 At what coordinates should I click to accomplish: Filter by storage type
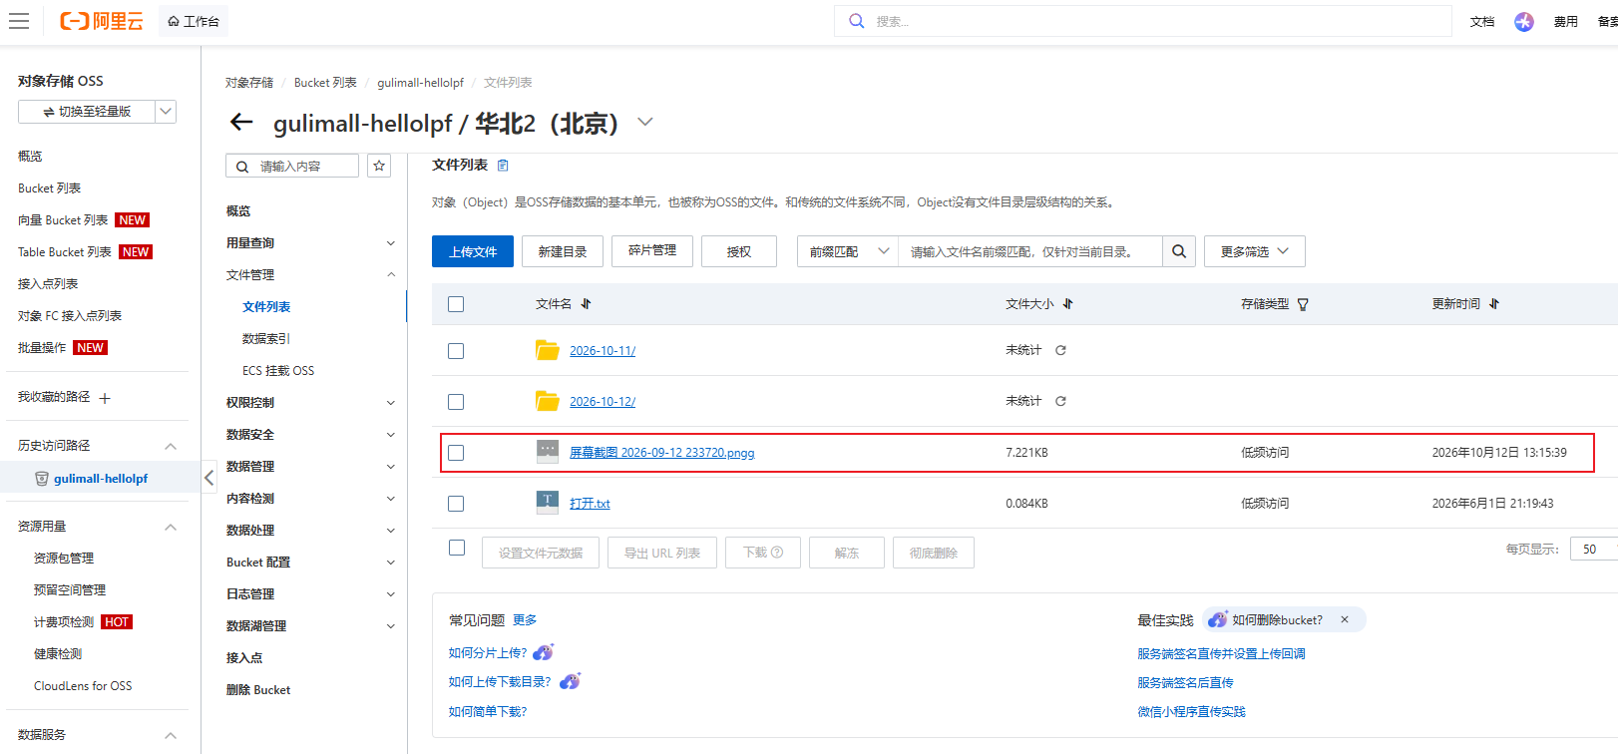click(x=1303, y=304)
